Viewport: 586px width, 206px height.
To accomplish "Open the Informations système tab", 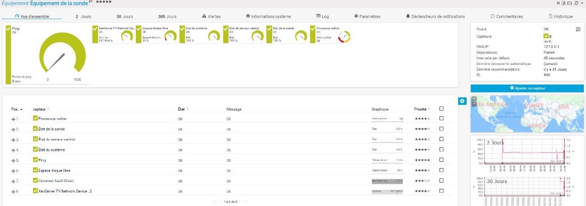I will (268, 17).
